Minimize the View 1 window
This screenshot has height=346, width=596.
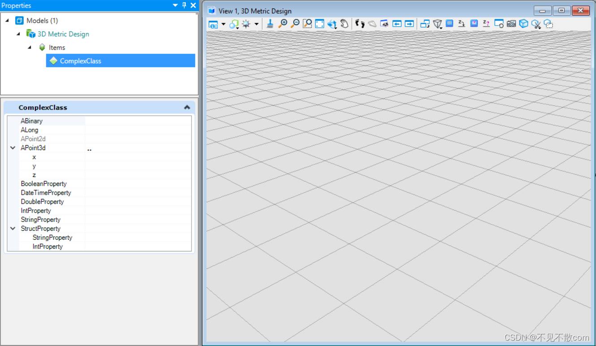click(543, 11)
